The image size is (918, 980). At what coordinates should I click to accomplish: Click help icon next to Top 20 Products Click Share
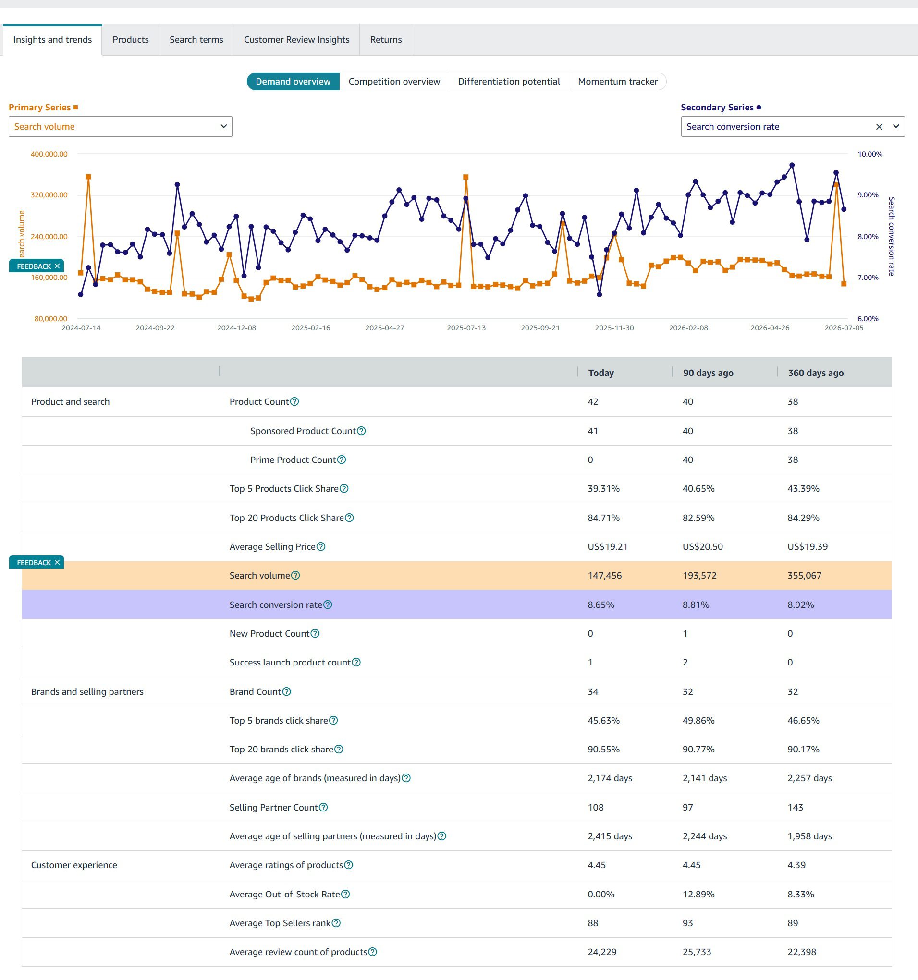click(x=349, y=518)
